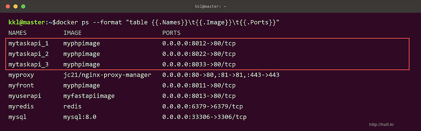Screen dimensions: 421x131
Task: Click port mapping 0.0.0.0:8013->80/tcp
Action: (199, 96)
